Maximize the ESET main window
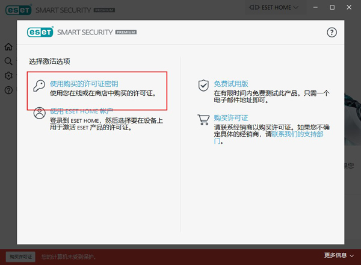This screenshot has width=361, height=265. (332, 8)
